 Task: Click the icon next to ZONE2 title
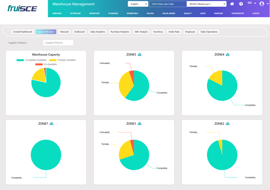pos(228,123)
